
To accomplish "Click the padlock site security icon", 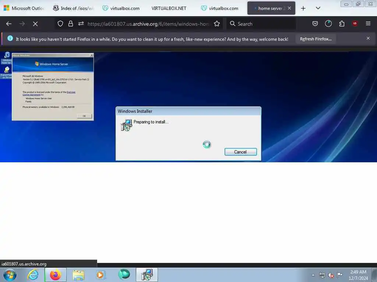I will click(x=70, y=23).
